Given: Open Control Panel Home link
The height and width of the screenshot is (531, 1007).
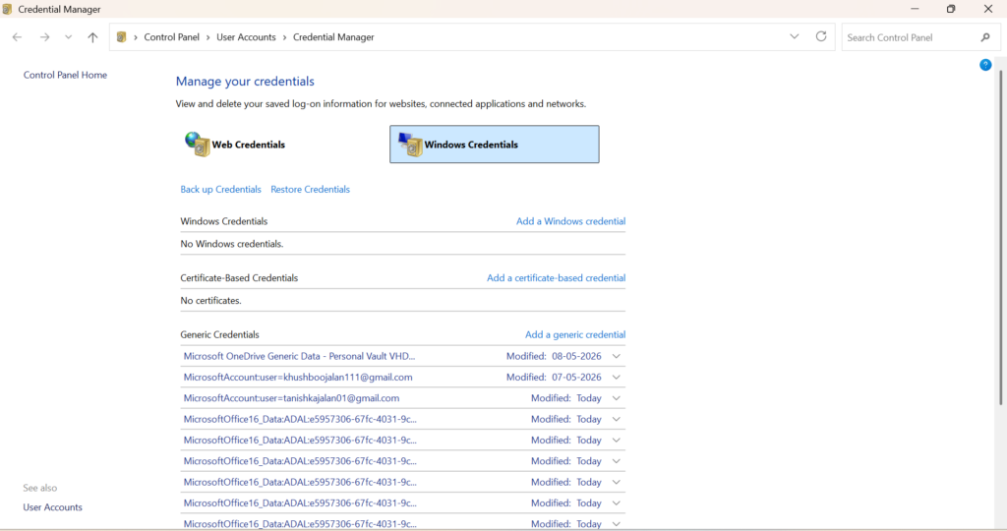Looking at the screenshot, I should pyautogui.click(x=66, y=75).
